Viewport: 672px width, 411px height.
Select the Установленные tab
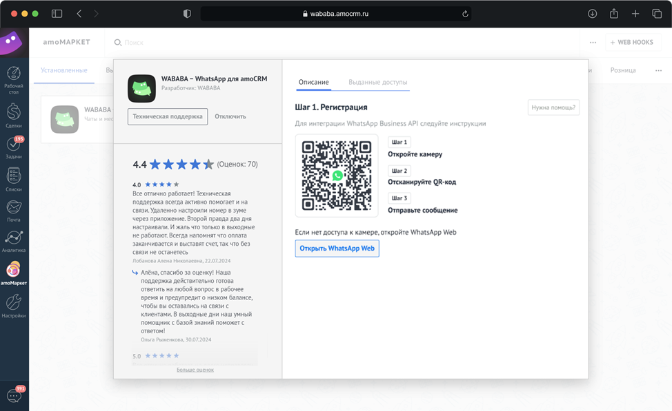pyautogui.click(x=64, y=70)
